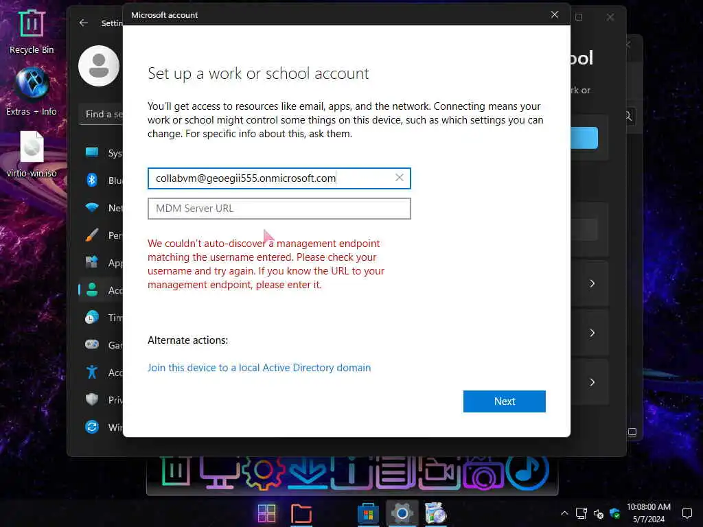Open Microsoft Store from the taskbar
The height and width of the screenshot is (527, 703).
point(368,513)
